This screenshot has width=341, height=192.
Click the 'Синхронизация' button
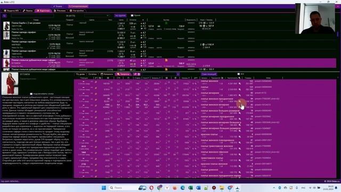78,6
